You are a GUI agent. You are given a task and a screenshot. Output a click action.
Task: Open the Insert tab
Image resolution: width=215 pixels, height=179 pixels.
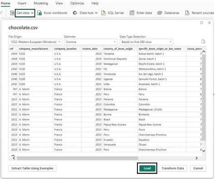(22, 3)
